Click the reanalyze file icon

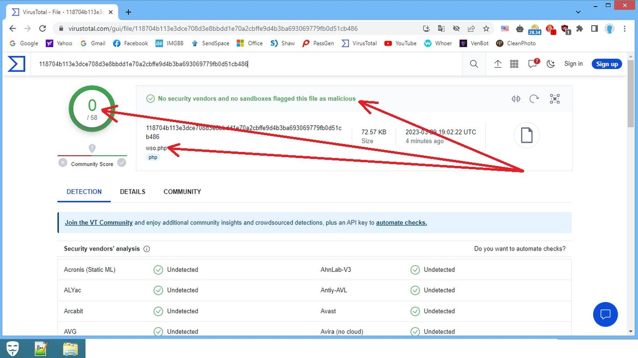(534, 99)
